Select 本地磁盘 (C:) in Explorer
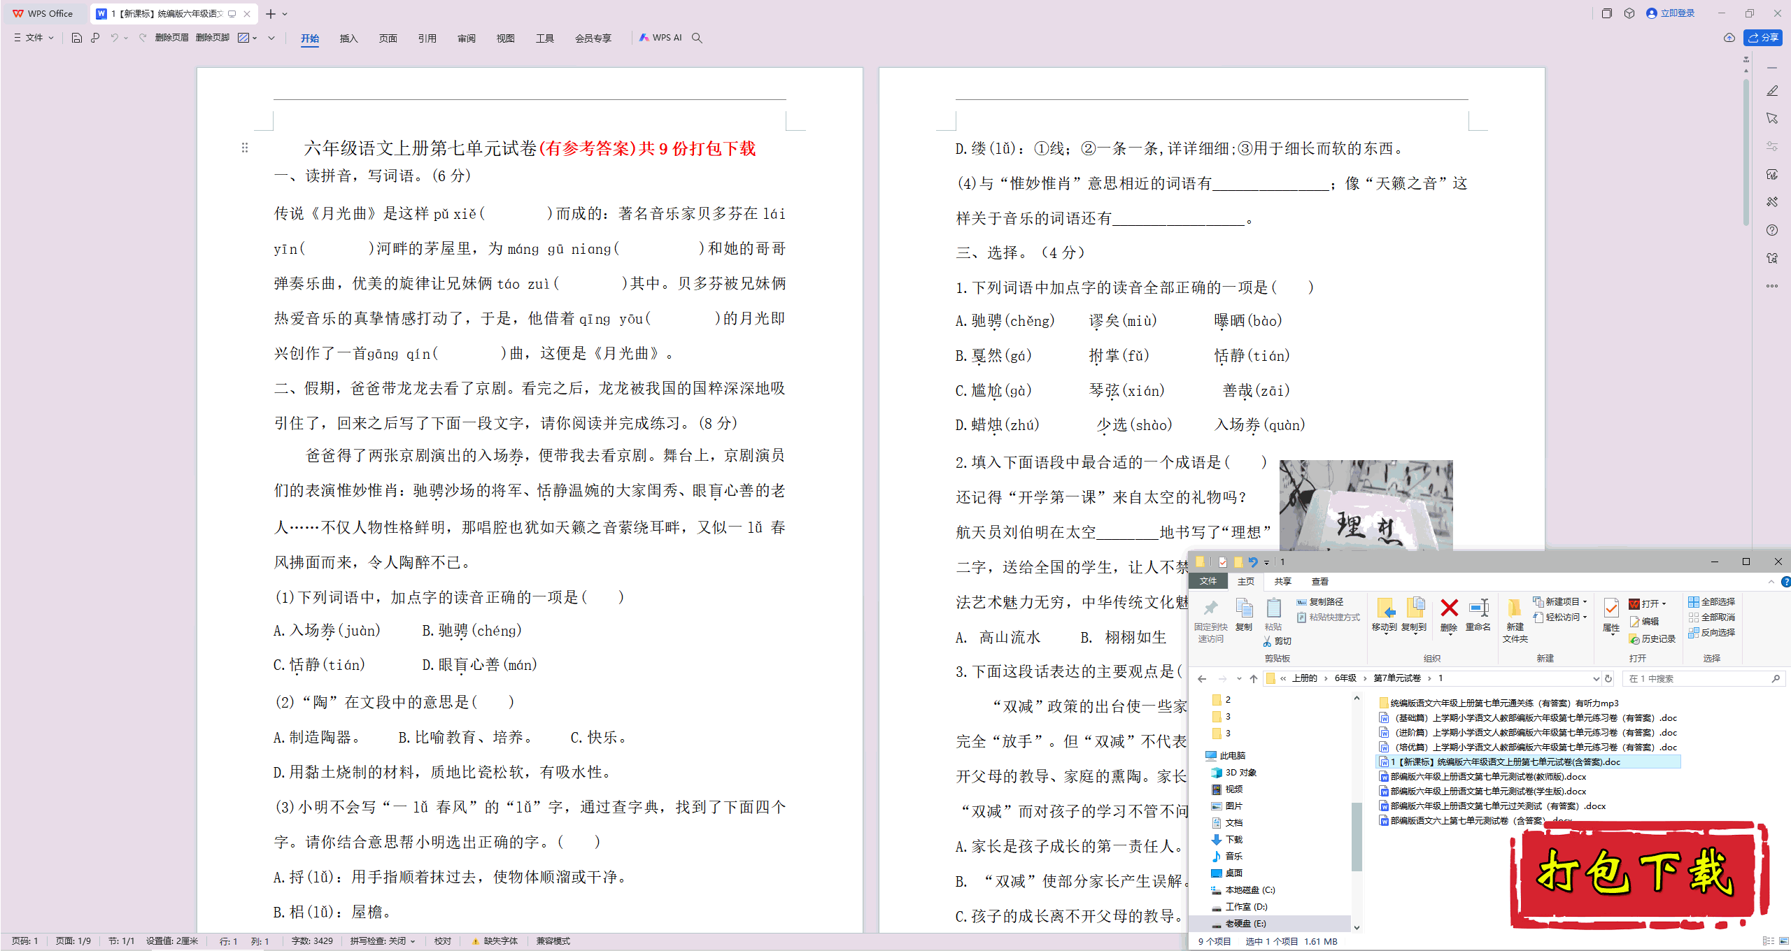 point(1244,890)
